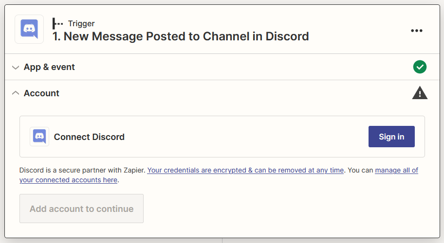
Task: Open the three-dot more options menu
Action: (416, 31)
